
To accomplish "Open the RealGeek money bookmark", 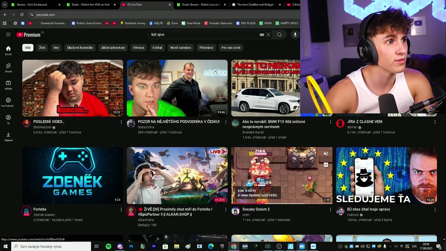I will pos(133,23).
